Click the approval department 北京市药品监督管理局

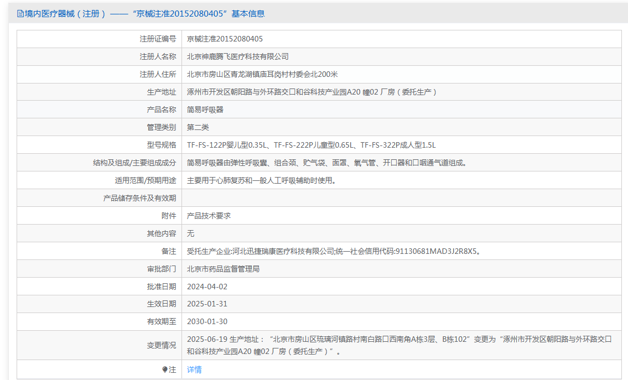click(x=223, y=269)
